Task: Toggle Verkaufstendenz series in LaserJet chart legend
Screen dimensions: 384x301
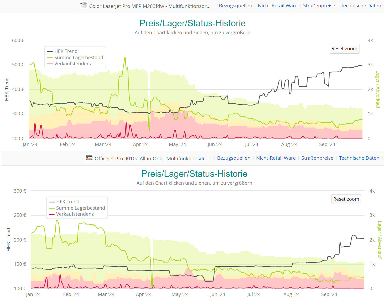Action: 70,64
